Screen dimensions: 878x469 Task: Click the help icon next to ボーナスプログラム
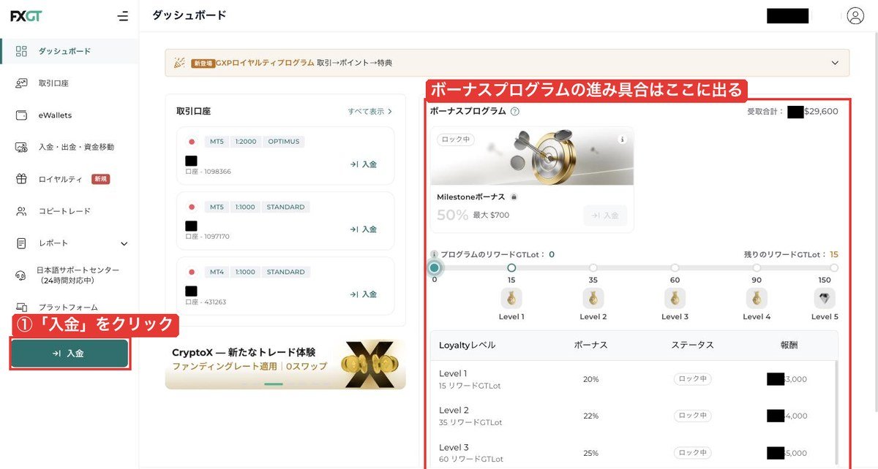point(515,112)
